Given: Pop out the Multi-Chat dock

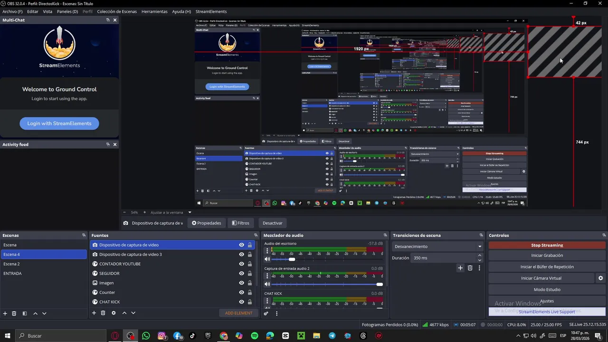Looking at the screenshot, I should [108, 20].
